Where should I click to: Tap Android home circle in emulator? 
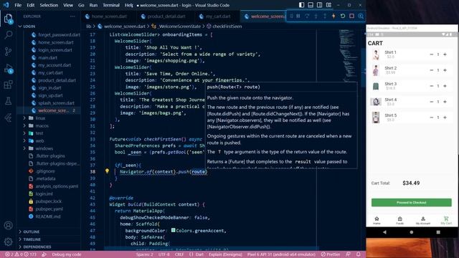(x=412, y=232)
